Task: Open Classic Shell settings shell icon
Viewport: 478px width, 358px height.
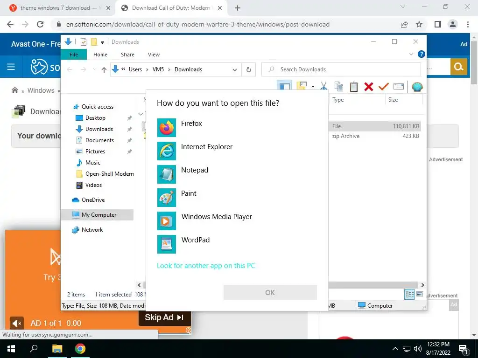Action: pos(417,87)
